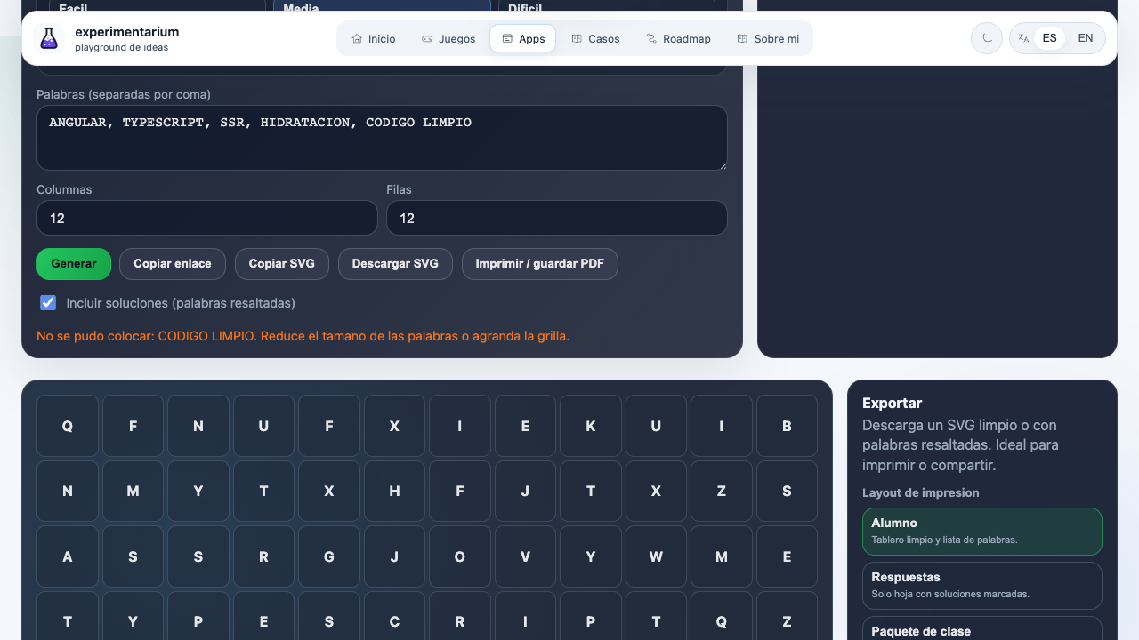Click the K cell in the grid

point(591,426)
